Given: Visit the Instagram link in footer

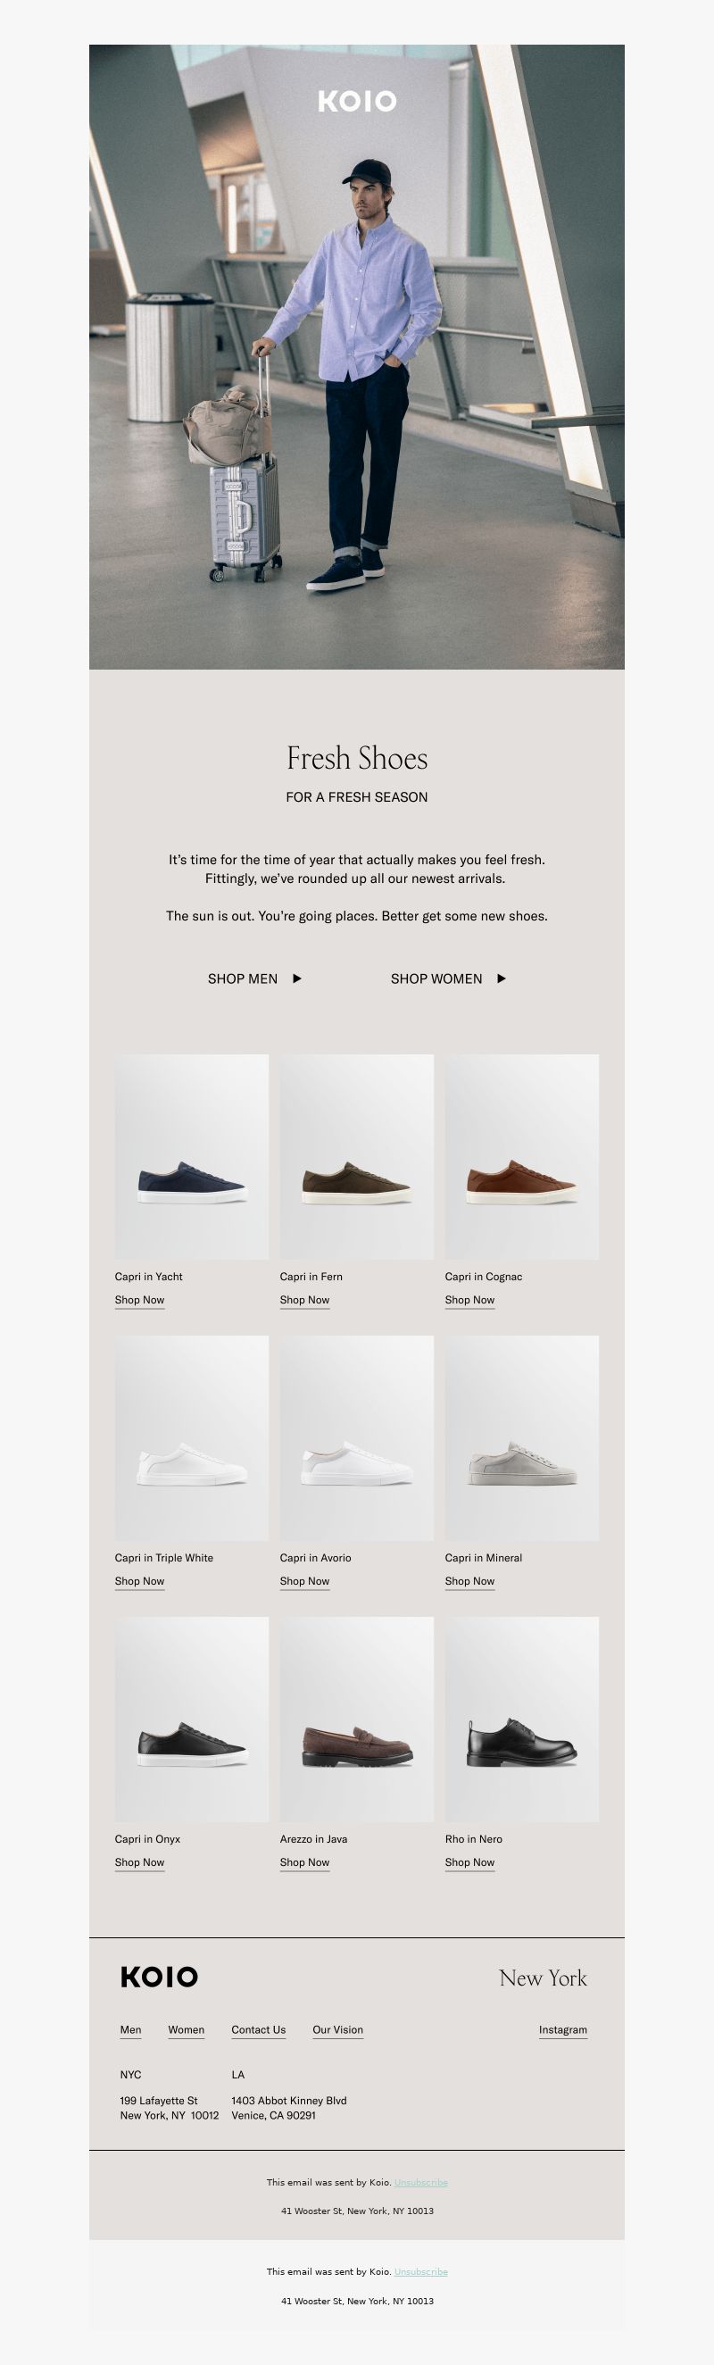Looking at the screenshot, I should pos(562,2030).
